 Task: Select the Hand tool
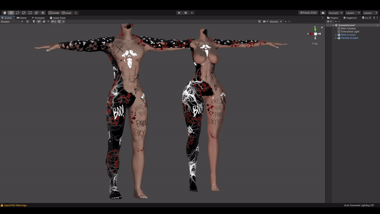point(5,13)
